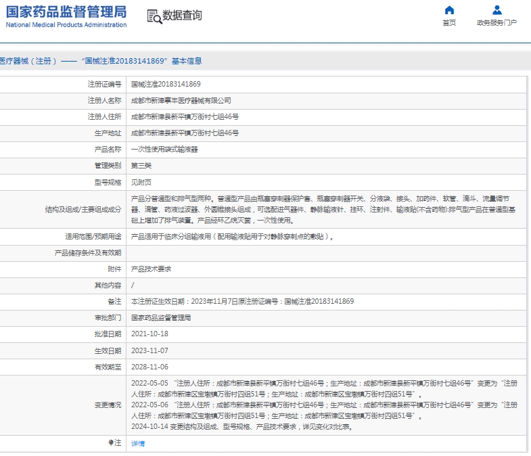Click the 第三类 management category value
The height and width of the screenshot is (456, 531).
(x=141, y=165)
